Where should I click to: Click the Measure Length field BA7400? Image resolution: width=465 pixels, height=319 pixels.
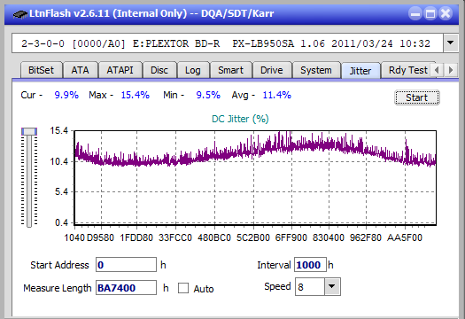point(126,288)
